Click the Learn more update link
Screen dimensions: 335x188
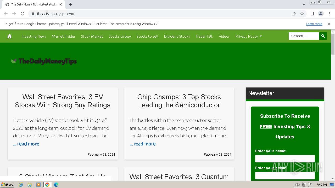tap(314, 24)
